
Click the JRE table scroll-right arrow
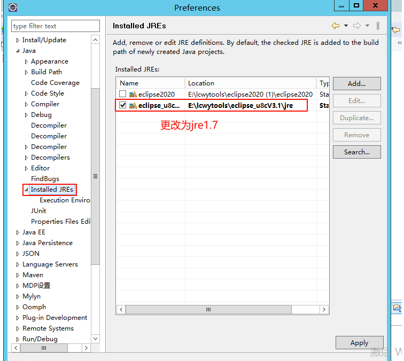(x=324, y=310)
